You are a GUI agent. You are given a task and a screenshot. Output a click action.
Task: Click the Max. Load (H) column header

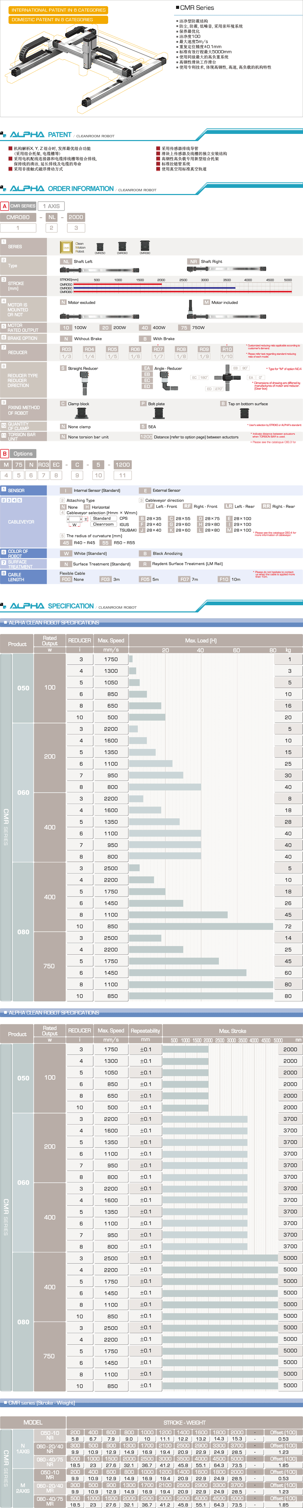tap(201, 640)
